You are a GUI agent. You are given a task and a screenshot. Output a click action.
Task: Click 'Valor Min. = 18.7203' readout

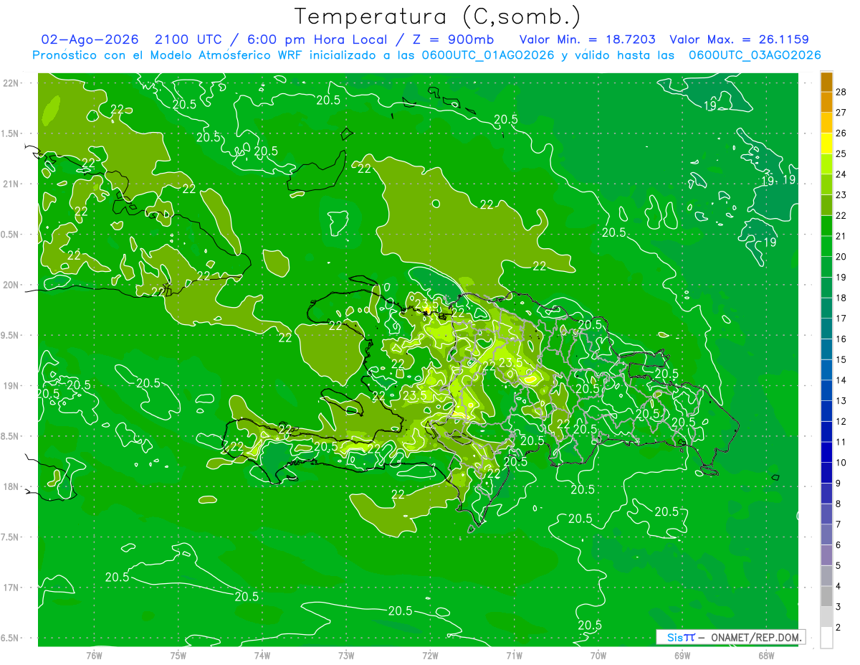pos(589,39)
